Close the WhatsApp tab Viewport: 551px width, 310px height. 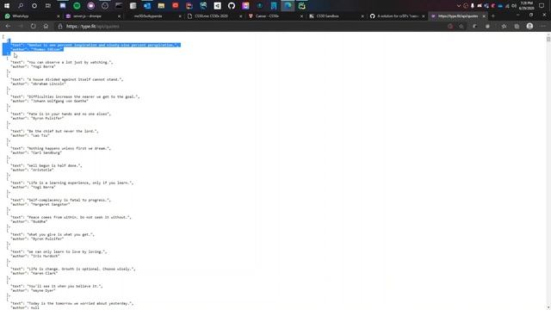coord(59,16)
